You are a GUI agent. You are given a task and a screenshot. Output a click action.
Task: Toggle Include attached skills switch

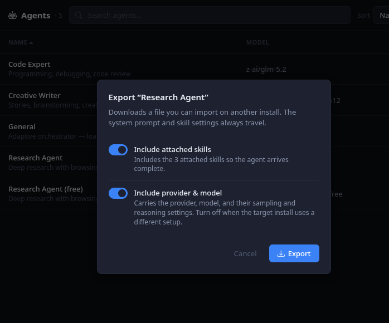[x=118, y=150]
